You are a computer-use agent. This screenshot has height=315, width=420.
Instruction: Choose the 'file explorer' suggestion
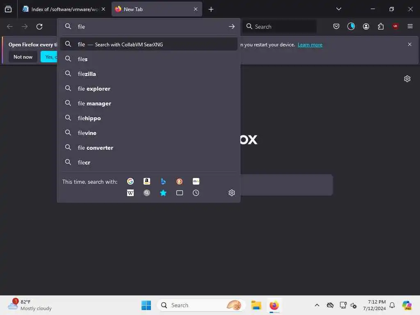[148, 89]
